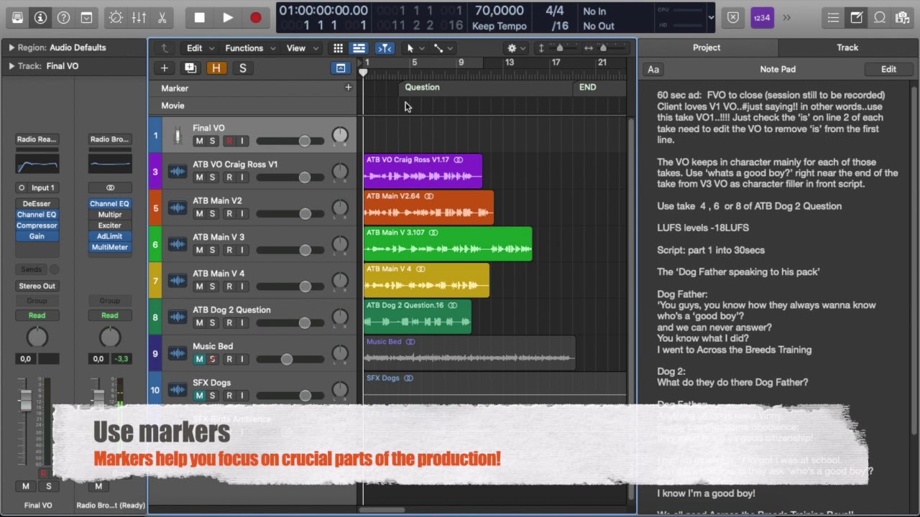Mute the Final VO track

[x=199, y=141]
